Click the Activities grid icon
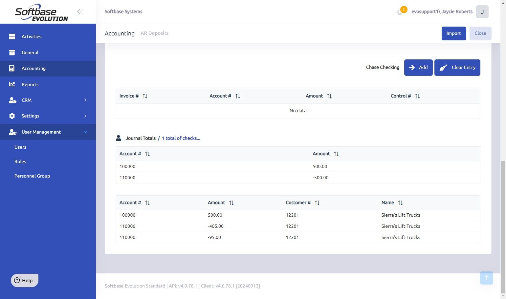Image resolution: width=506 pixels, height=299 pixels. (12, 36)
